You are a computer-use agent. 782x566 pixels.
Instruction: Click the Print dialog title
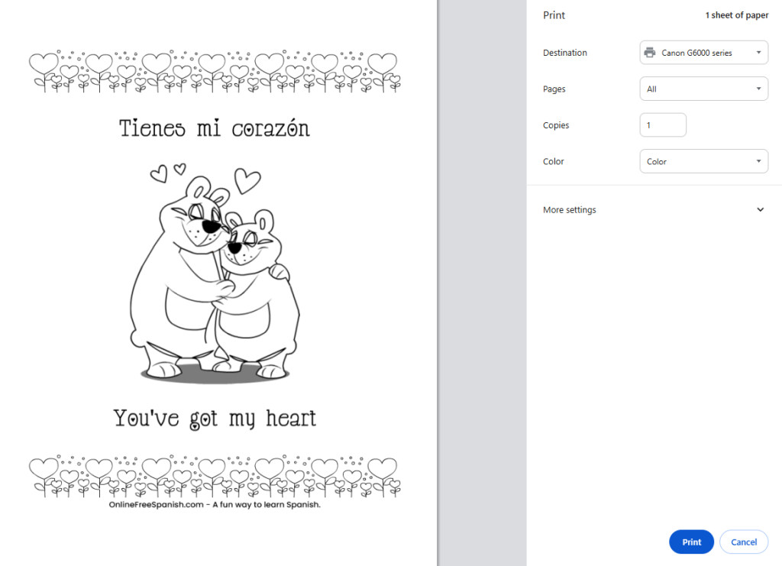tap(554, 15)
